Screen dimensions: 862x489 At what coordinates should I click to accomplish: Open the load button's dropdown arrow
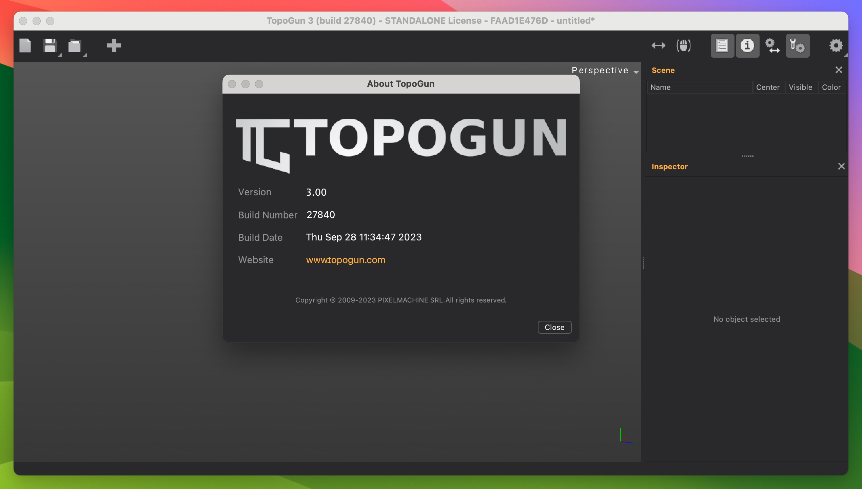click(85, 55)
